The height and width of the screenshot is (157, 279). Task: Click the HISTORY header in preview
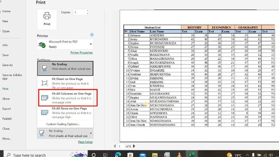(194, 27)
